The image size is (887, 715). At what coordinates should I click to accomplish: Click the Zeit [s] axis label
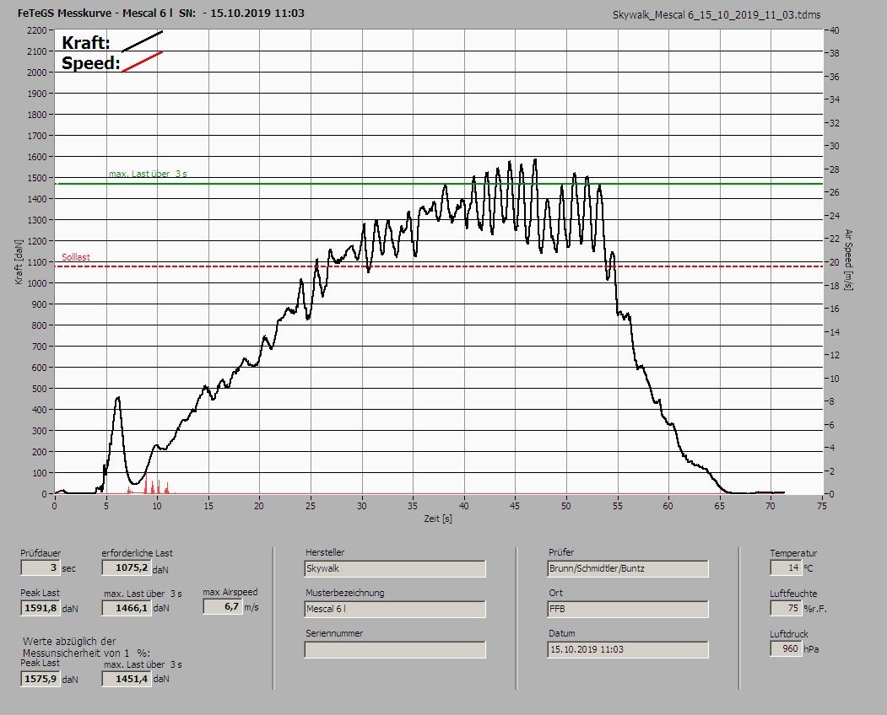point(438,519)
